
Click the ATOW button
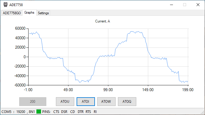106,102
